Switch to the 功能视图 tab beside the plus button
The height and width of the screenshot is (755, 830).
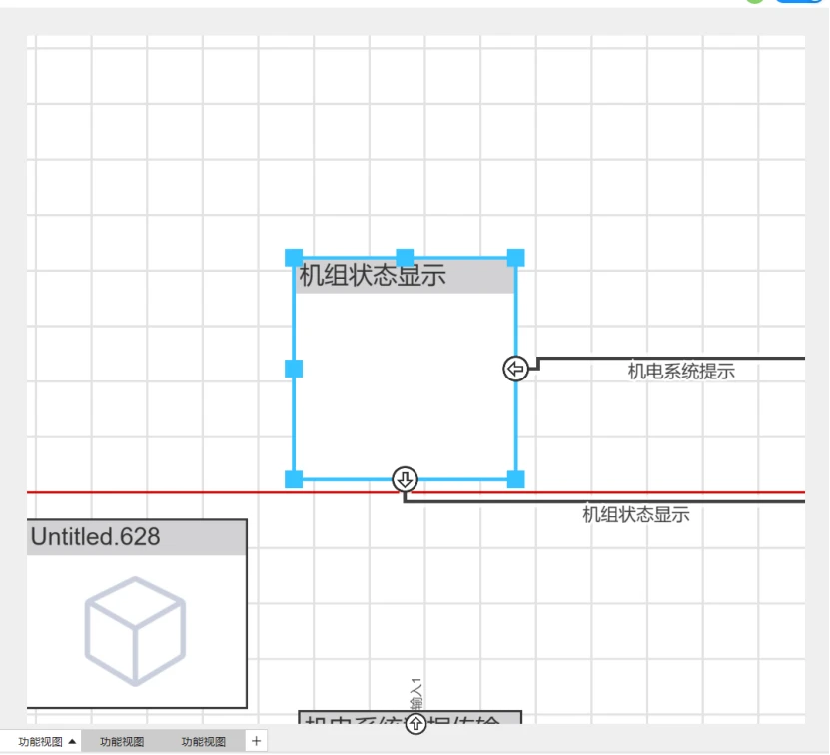coord(204,741)
